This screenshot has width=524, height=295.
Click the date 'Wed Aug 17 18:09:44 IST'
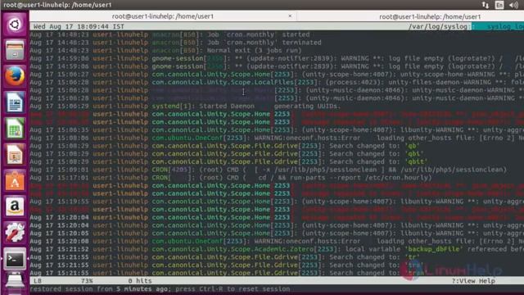tap(79, 26)
